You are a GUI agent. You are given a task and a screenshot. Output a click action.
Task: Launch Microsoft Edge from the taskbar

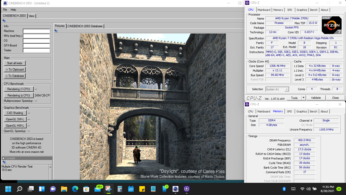coord(75,189)
